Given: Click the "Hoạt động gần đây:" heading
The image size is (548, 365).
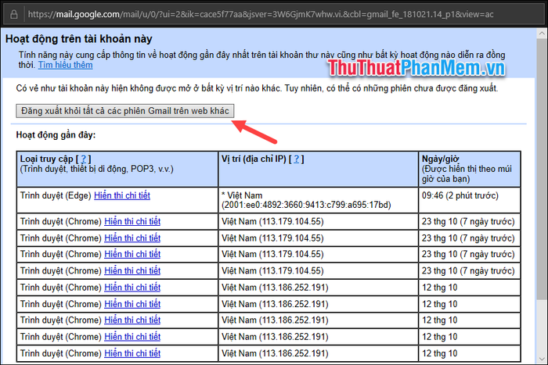Looking at the screenshot, I should click(56, 135).
